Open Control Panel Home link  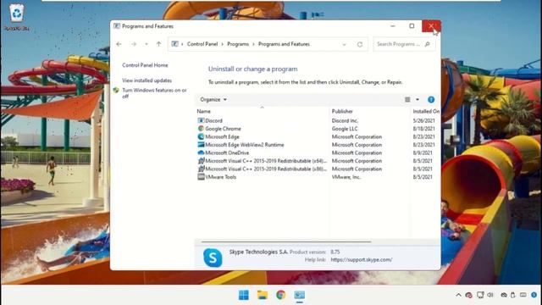[x=145, y=65]
